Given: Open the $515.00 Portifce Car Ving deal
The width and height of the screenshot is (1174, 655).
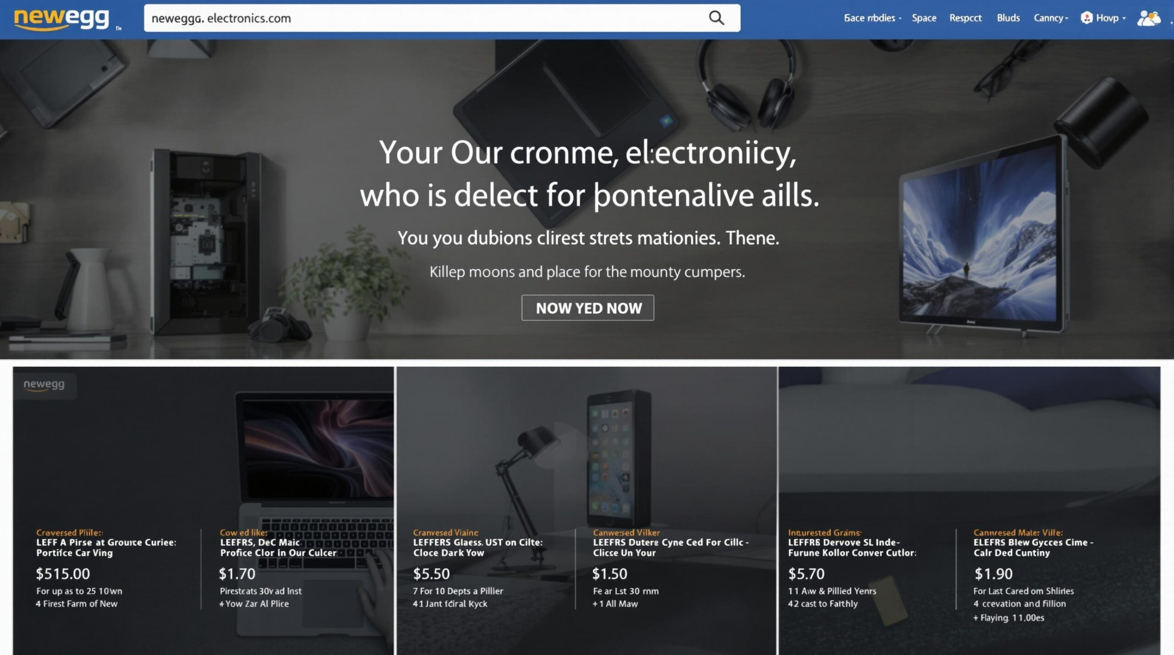Looking at the screenshot, I should 105,568.
